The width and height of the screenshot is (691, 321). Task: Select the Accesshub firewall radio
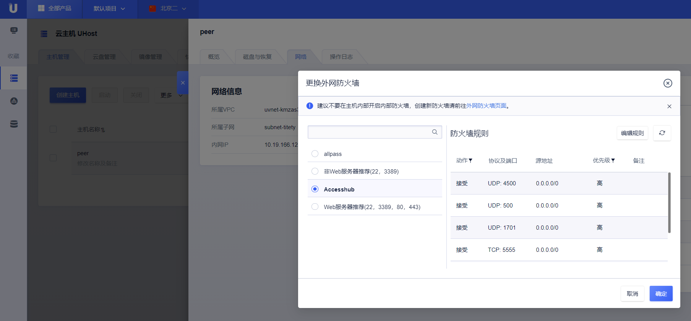(x=315, y=189)
